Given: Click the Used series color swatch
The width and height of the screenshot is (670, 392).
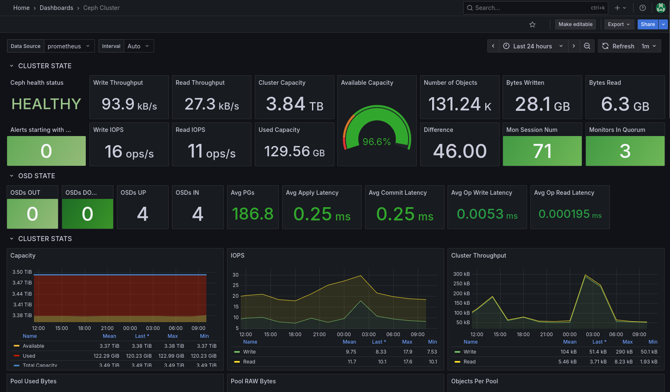Looking at the screenshot, I should pyautogui.click(x=17, y=356).
